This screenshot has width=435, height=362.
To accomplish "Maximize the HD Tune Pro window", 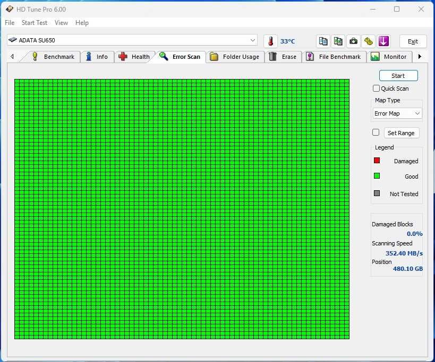I will click(397, 9).
